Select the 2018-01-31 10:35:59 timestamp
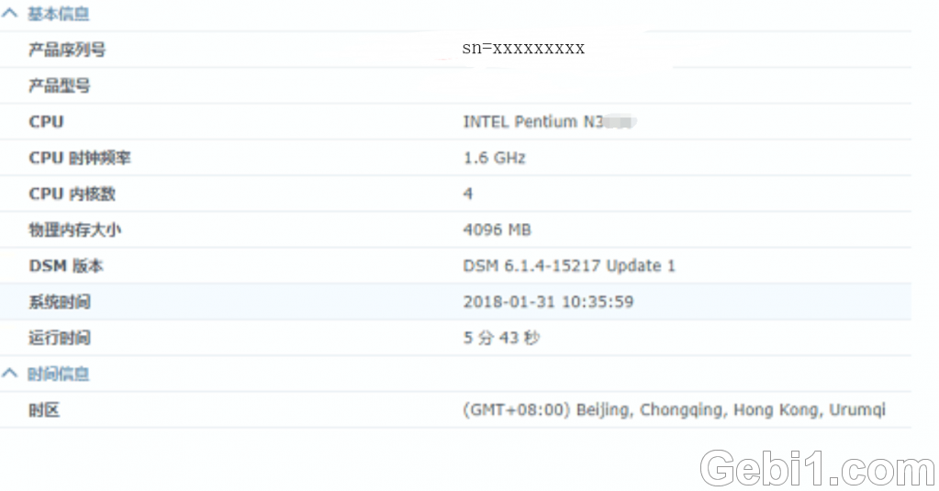The height and width of the screenshot is (491, 939). coord(548,302)
